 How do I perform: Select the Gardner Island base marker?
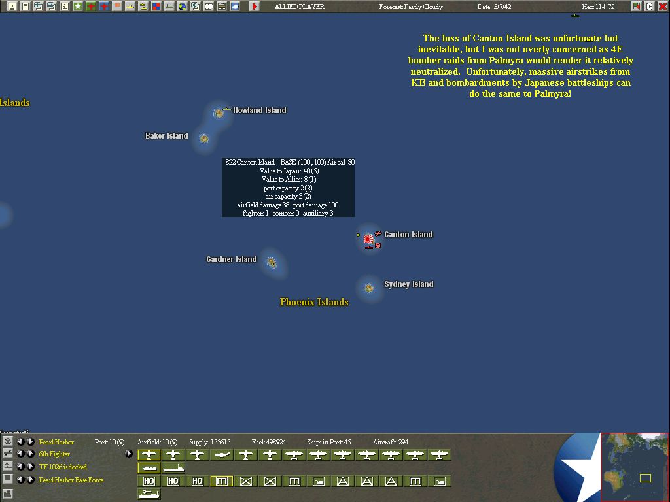click(272, 263)
